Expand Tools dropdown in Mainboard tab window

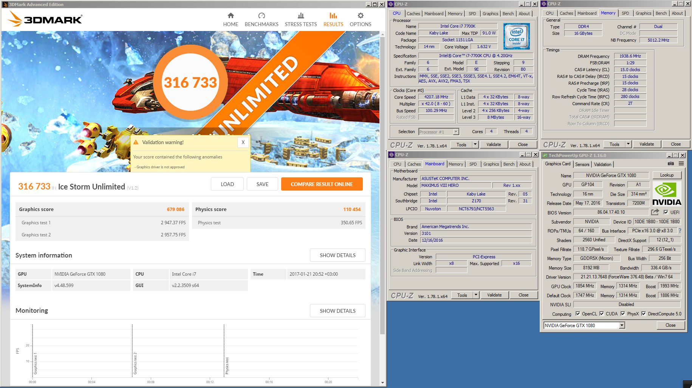pyautogui.click(x=476, y=295)
